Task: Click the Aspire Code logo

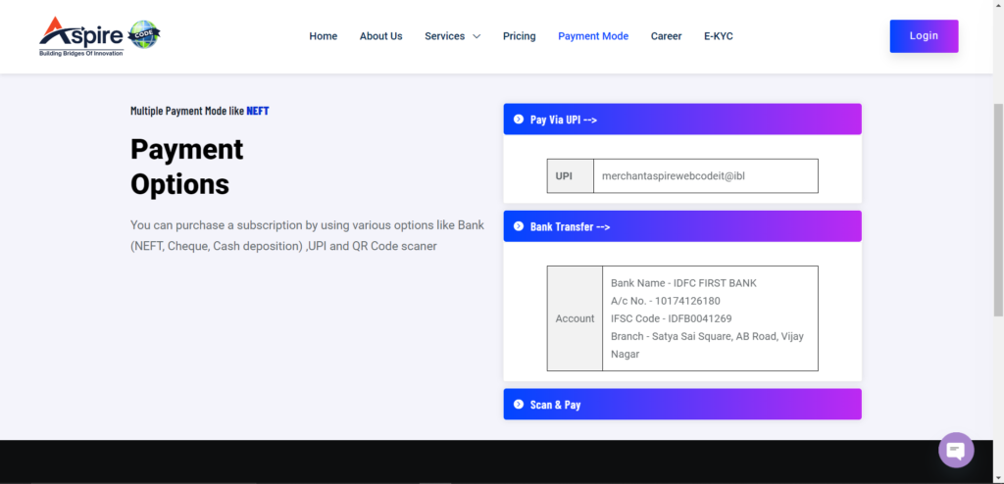Action: click(99, 36)
